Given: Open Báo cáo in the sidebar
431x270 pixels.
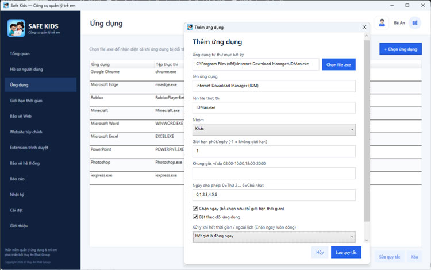Looking at the screenshot, I should tap(40, 179).
